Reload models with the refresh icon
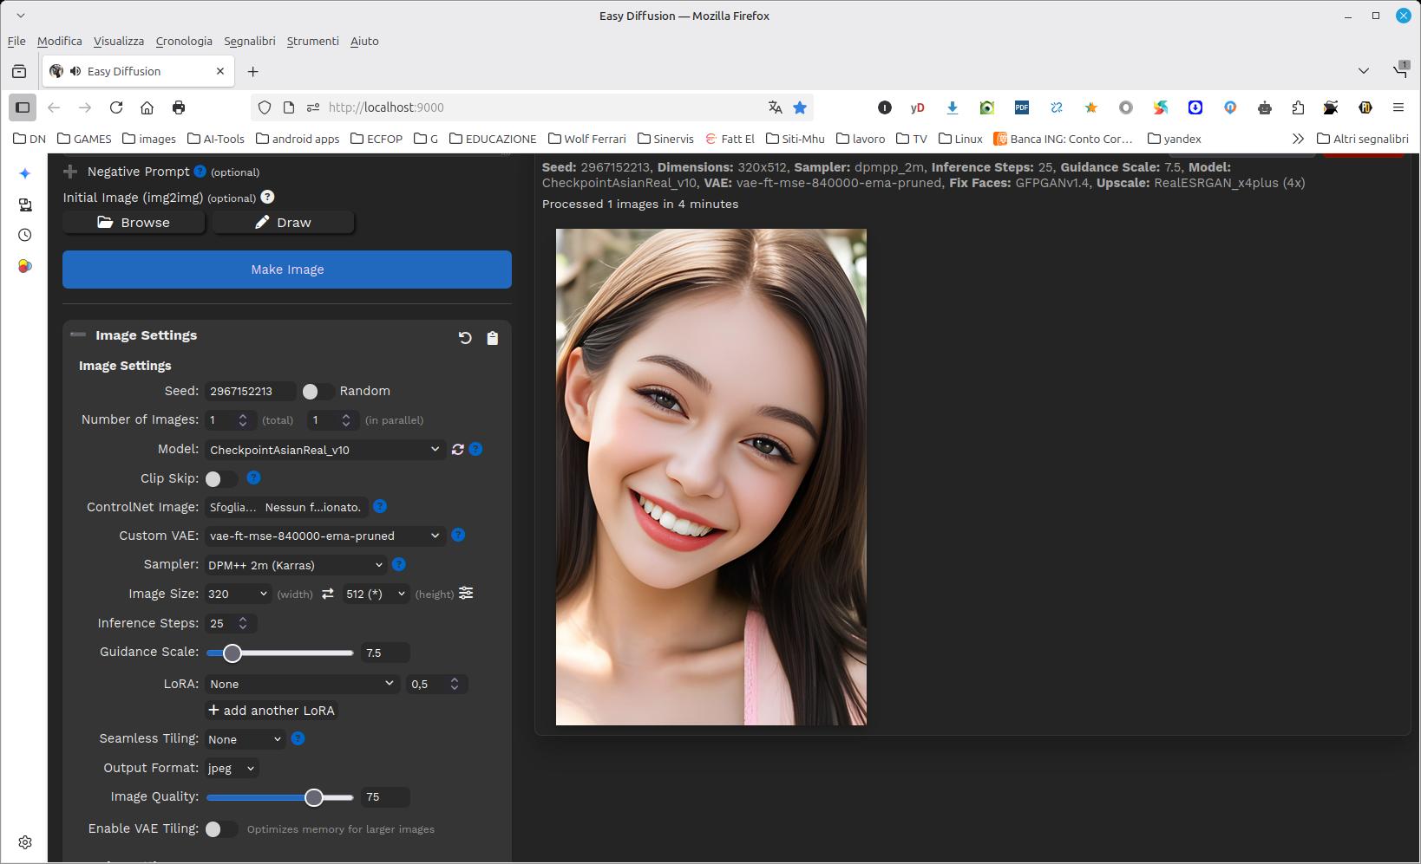The width and height of the screenshot is (1421, 864). tap(458, 449)
